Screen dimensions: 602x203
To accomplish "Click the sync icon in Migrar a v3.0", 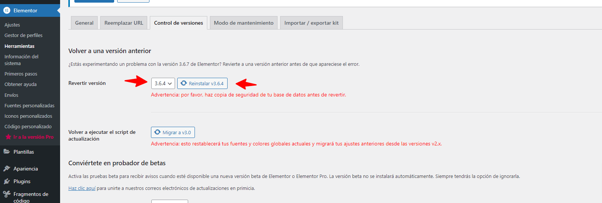I will point(157,132).
